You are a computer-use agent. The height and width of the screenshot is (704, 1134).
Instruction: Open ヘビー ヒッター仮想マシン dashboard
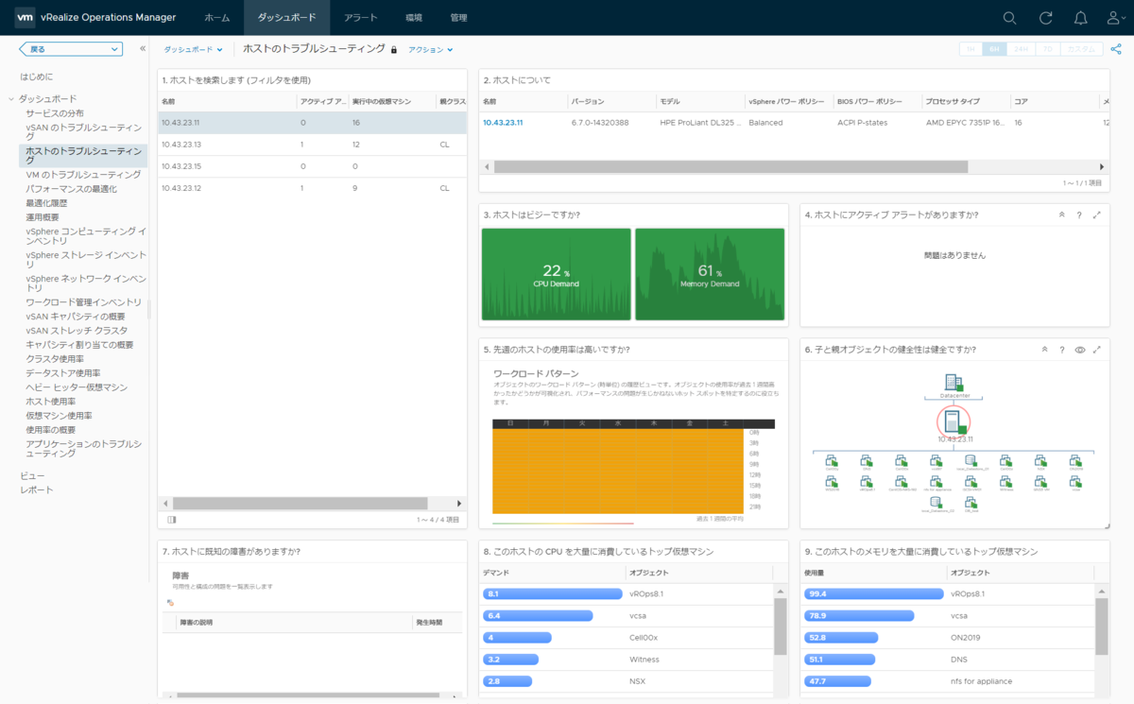point(77,387)
